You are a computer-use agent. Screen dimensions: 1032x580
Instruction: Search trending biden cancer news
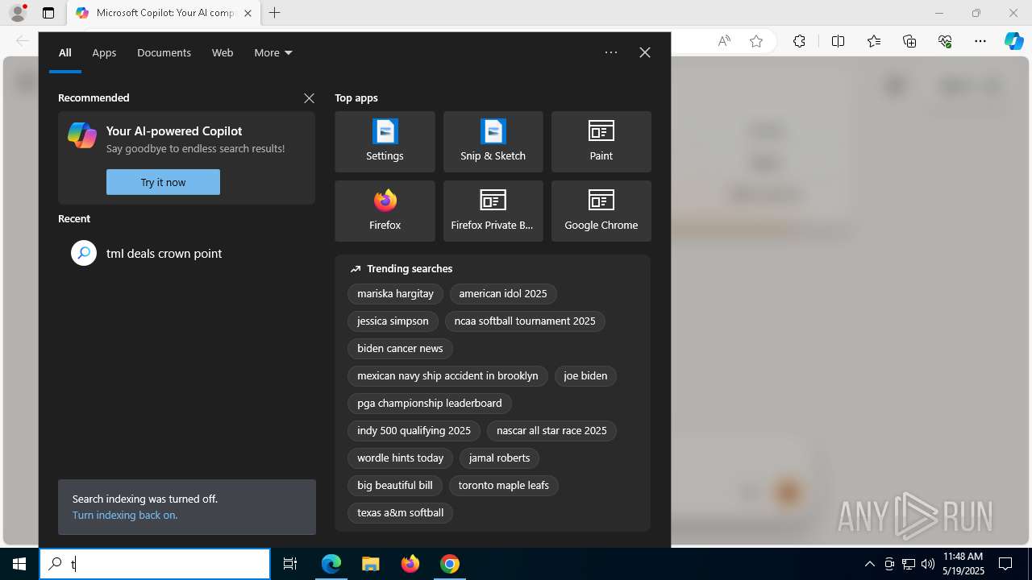click(x=401, y=349)
